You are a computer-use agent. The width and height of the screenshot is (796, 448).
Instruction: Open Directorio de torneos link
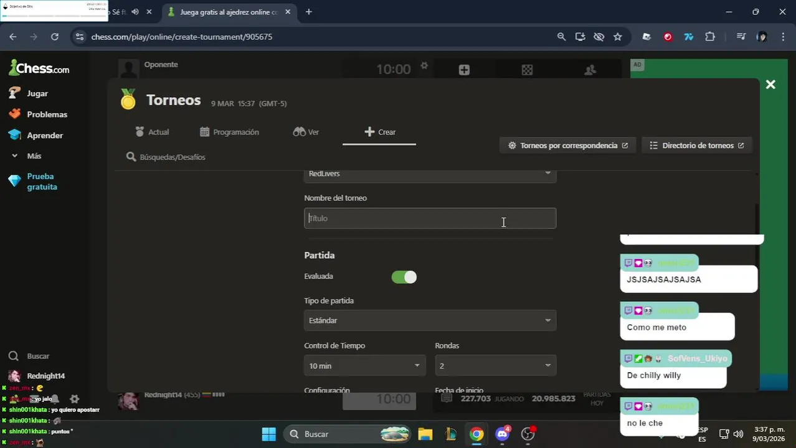click(697, 146)
